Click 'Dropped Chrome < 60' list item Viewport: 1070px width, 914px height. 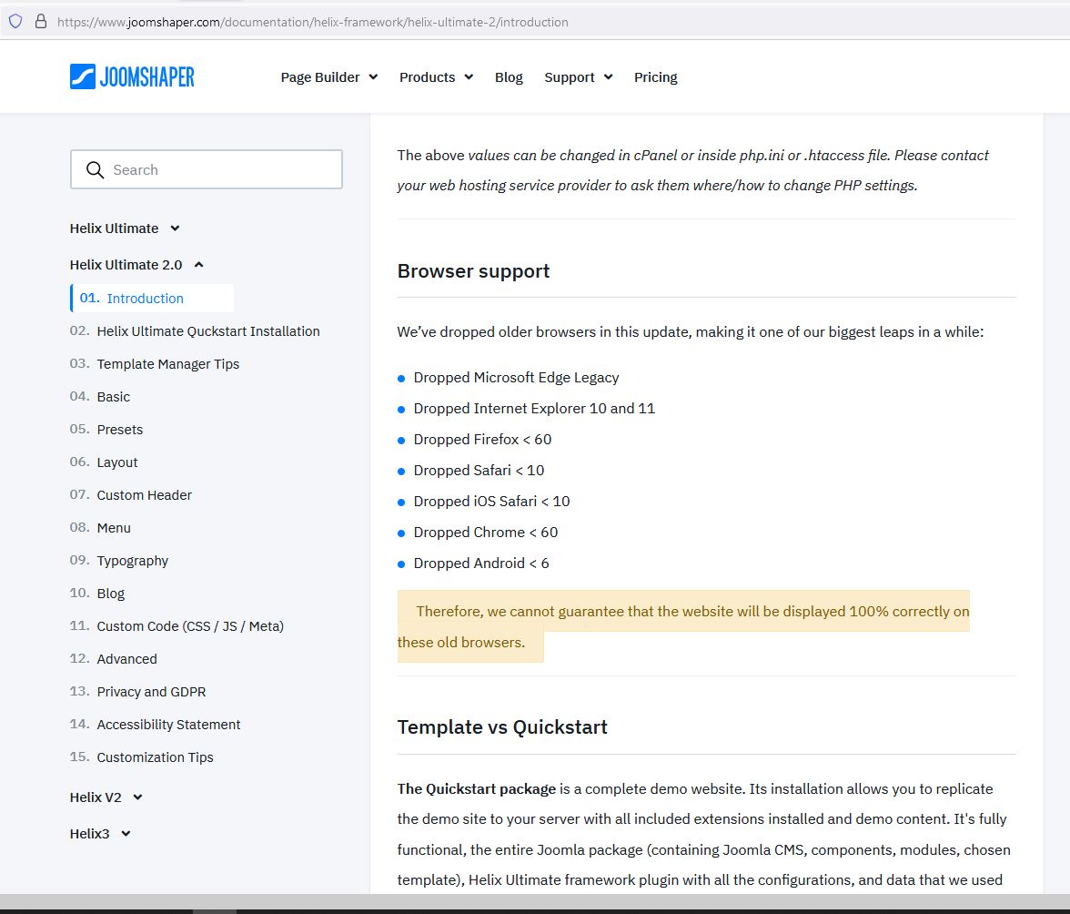pos(486,533)
